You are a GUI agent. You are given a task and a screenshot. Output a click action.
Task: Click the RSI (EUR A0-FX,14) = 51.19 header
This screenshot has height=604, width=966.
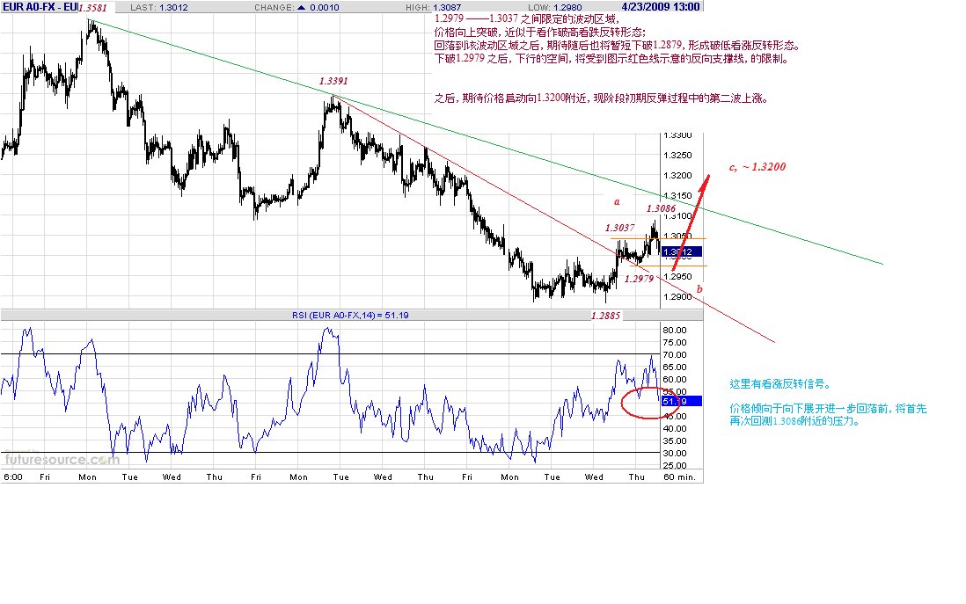click(350, 316)
